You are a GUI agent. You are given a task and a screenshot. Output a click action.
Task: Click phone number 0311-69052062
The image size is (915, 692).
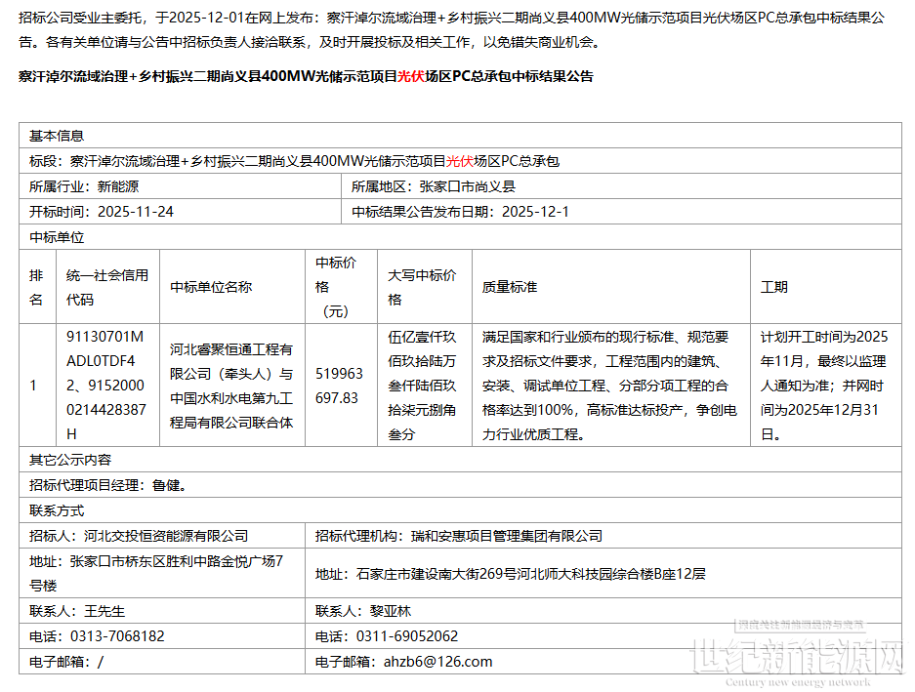406,635
